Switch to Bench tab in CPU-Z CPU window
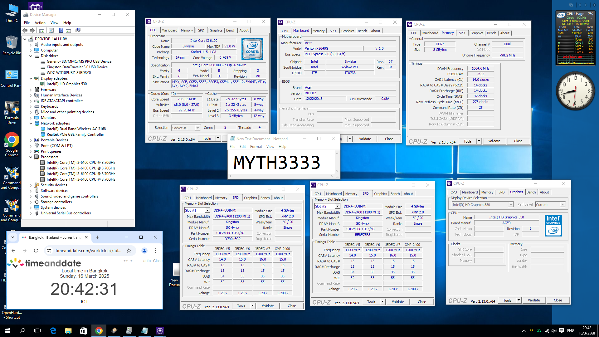599x337 pixels. tap(231, 30)
